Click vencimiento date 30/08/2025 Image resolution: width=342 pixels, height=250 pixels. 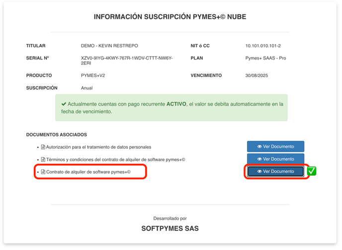click(x=256, y=75)
